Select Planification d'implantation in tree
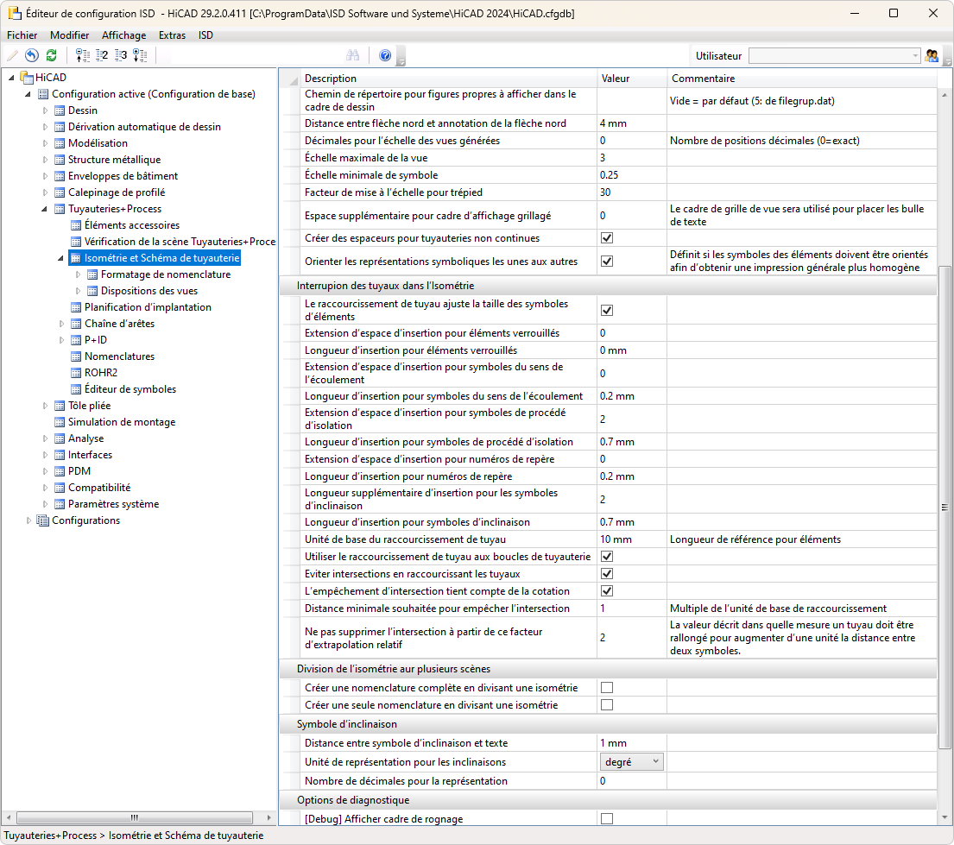The height and width of the screenshot is (845, 954). coord(148,307)
